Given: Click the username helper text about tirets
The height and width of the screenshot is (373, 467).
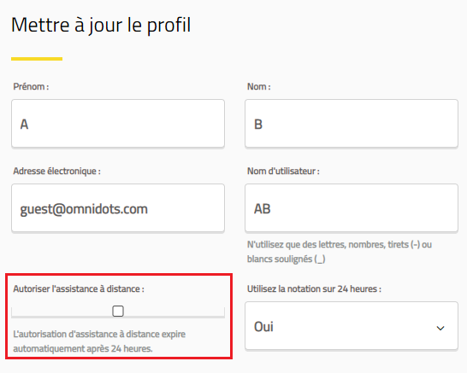Looking at the screenshot, I should point(340,252).
